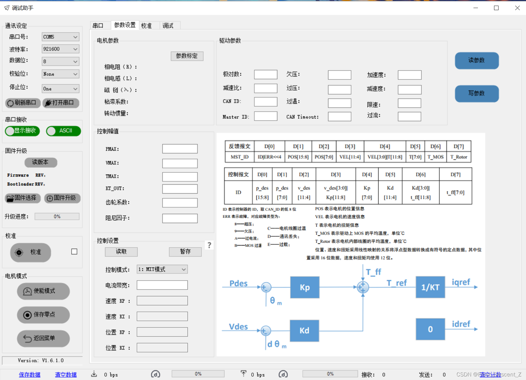This screenshot has height=380, width=526.
Task: Check the checkbox beside the 校准 button
Action: pos(74,252)
